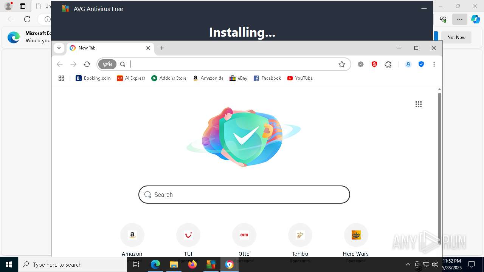Open the YouTube bookmark
The height and width of the screenshot is (272, 484).
tap(299, 78)
